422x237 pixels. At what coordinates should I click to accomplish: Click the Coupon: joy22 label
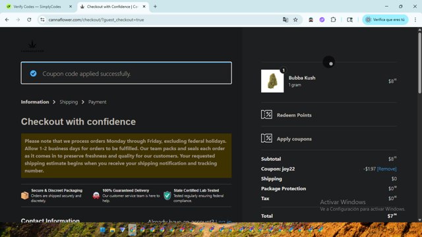point(278,169)
